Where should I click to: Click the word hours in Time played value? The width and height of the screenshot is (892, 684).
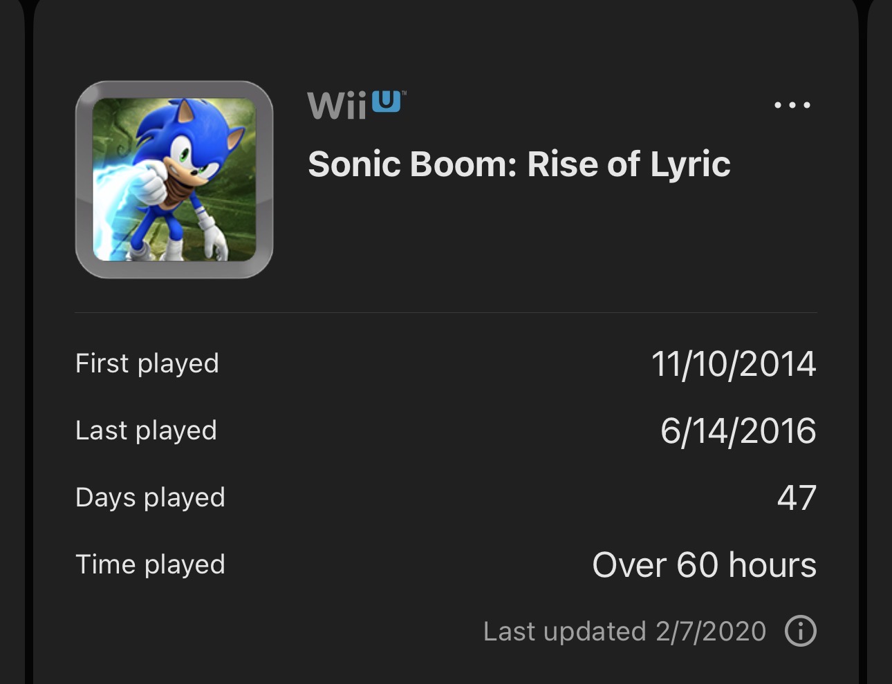[x=772, y=565]
